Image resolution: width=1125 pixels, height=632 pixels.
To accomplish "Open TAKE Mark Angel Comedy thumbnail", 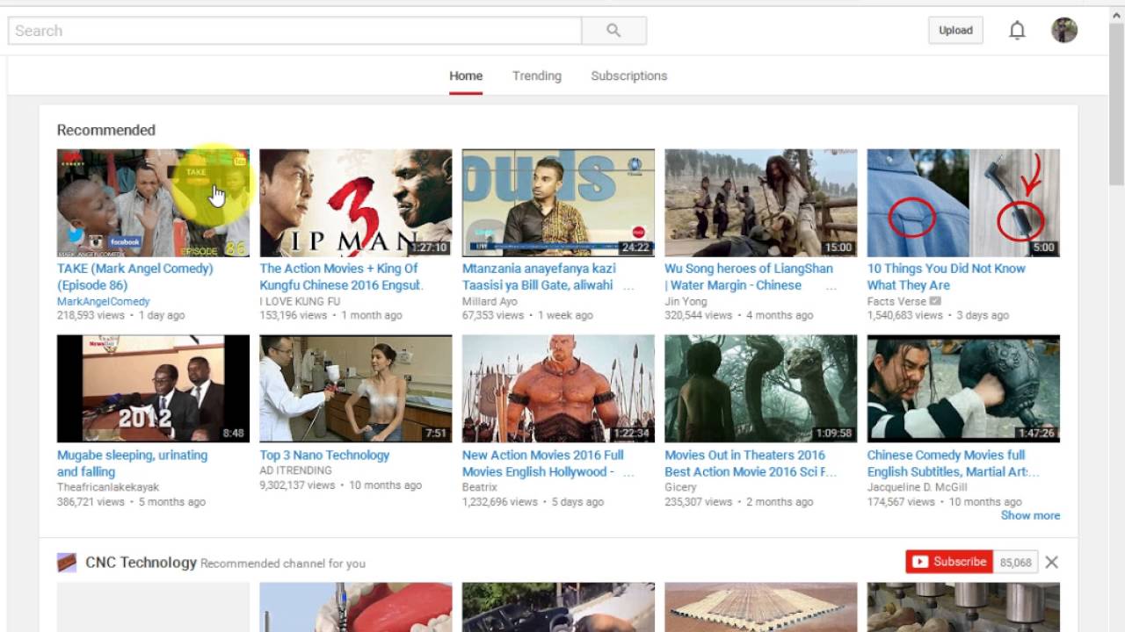I will click(x=153, y=203).
